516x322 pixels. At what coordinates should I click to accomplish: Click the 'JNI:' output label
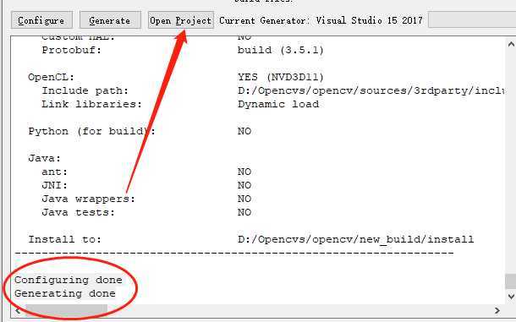click(x=55, y=185)
